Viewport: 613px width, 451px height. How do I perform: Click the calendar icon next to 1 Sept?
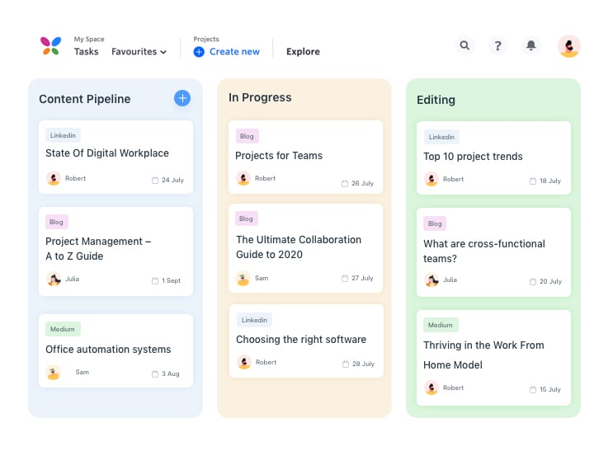pyautogui.click(x=155, y=280)
